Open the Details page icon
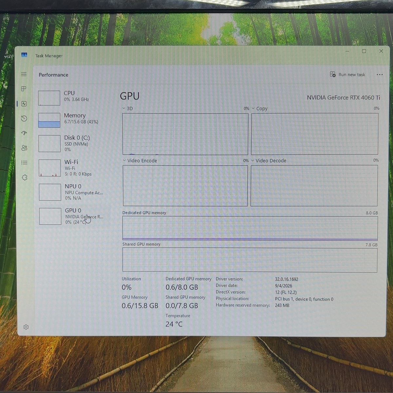Screen dimensions: 393x393 (x=24, y=162)
